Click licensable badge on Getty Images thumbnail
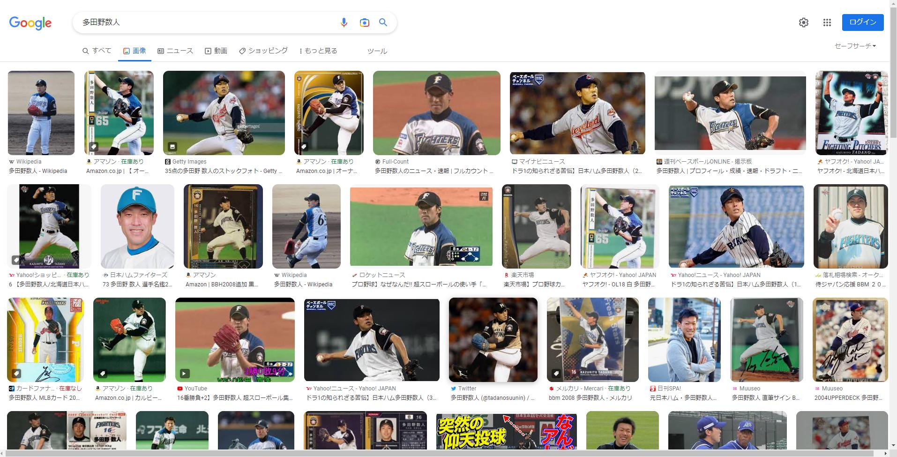Image resolution: width=897 pixels, height=457 pixels. (172, 147)
